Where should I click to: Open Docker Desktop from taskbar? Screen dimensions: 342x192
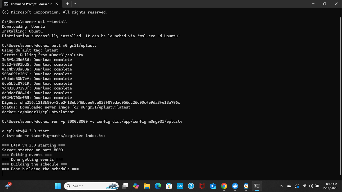coord(235,186)
